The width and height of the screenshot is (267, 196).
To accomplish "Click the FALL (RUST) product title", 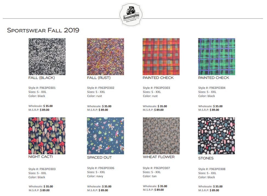I will coord(99,78).
